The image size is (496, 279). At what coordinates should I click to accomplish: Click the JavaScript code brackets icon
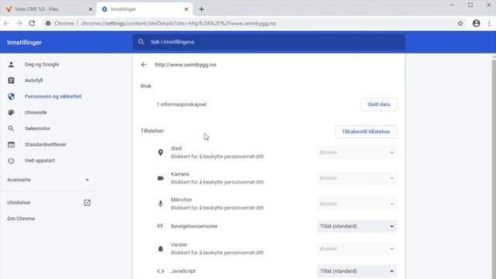160,271
